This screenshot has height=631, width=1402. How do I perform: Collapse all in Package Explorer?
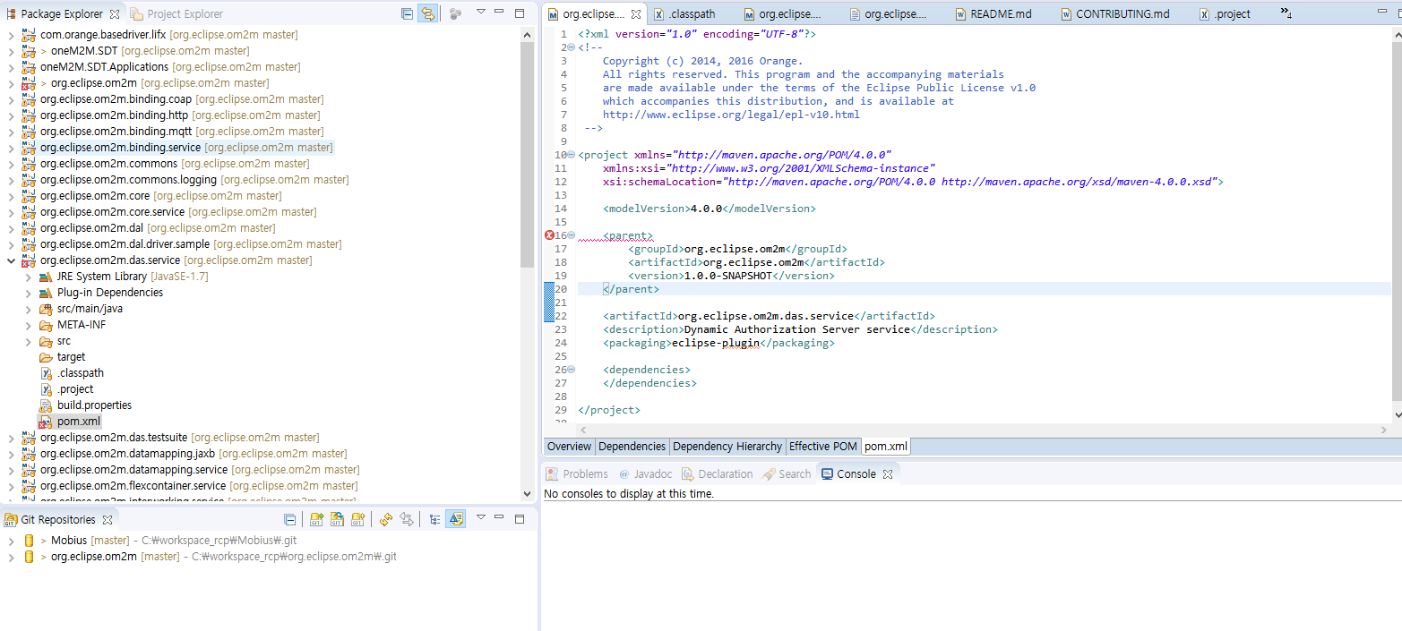tap(408, 13)
